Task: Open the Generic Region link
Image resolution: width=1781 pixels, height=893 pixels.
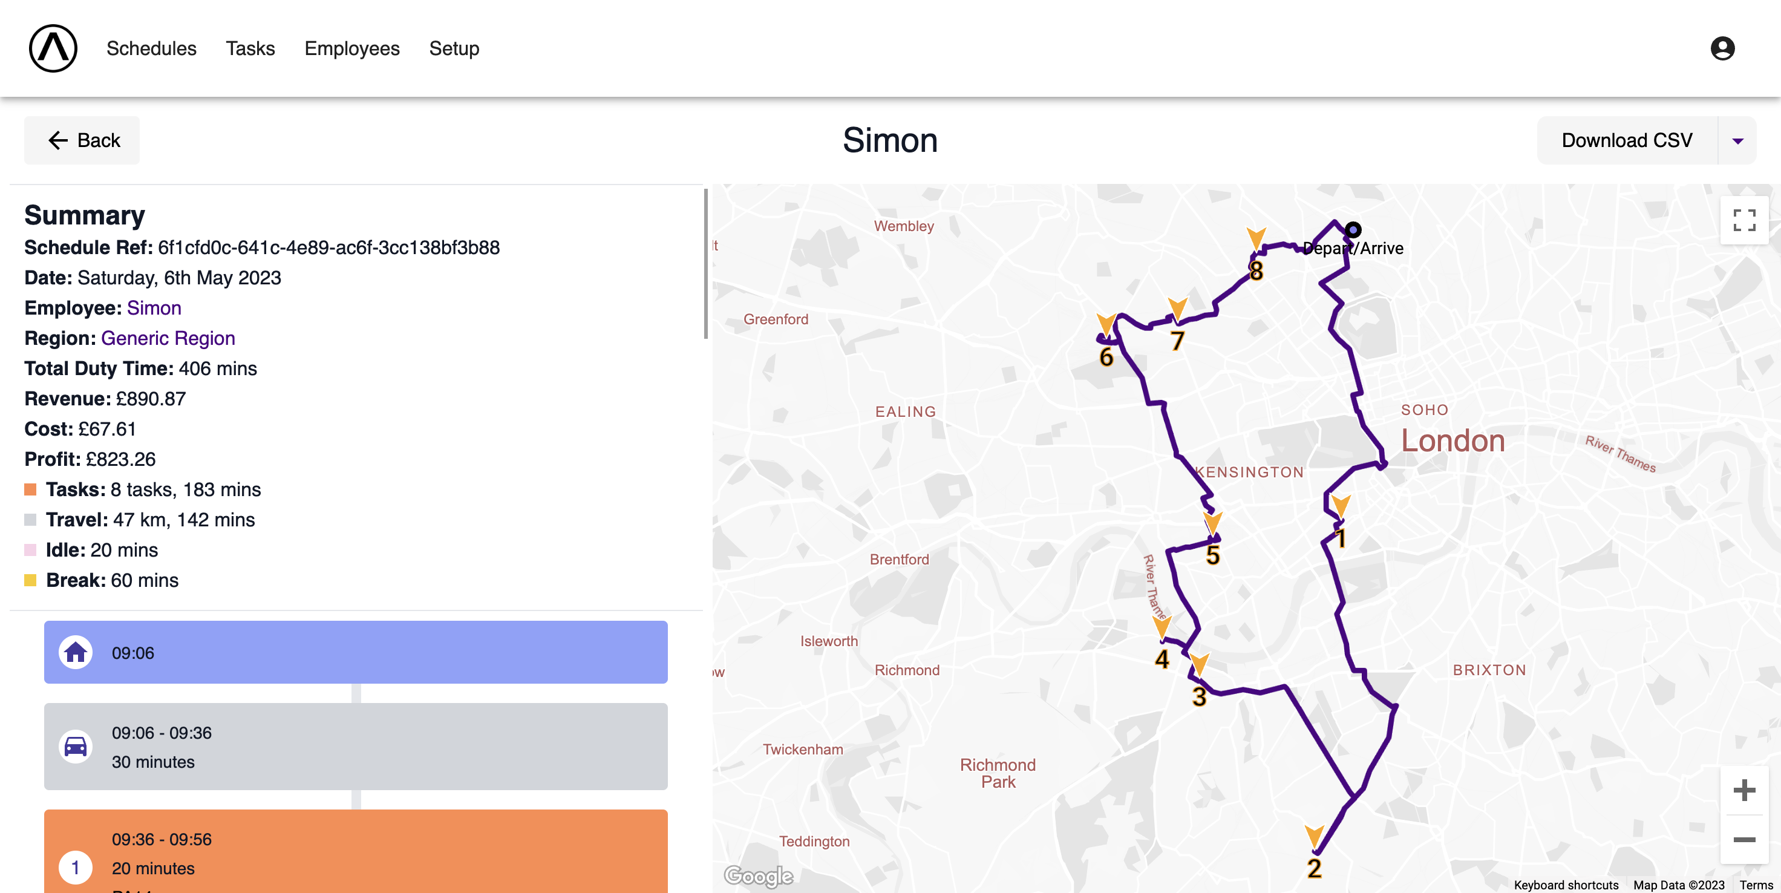Action: (168, 339)
